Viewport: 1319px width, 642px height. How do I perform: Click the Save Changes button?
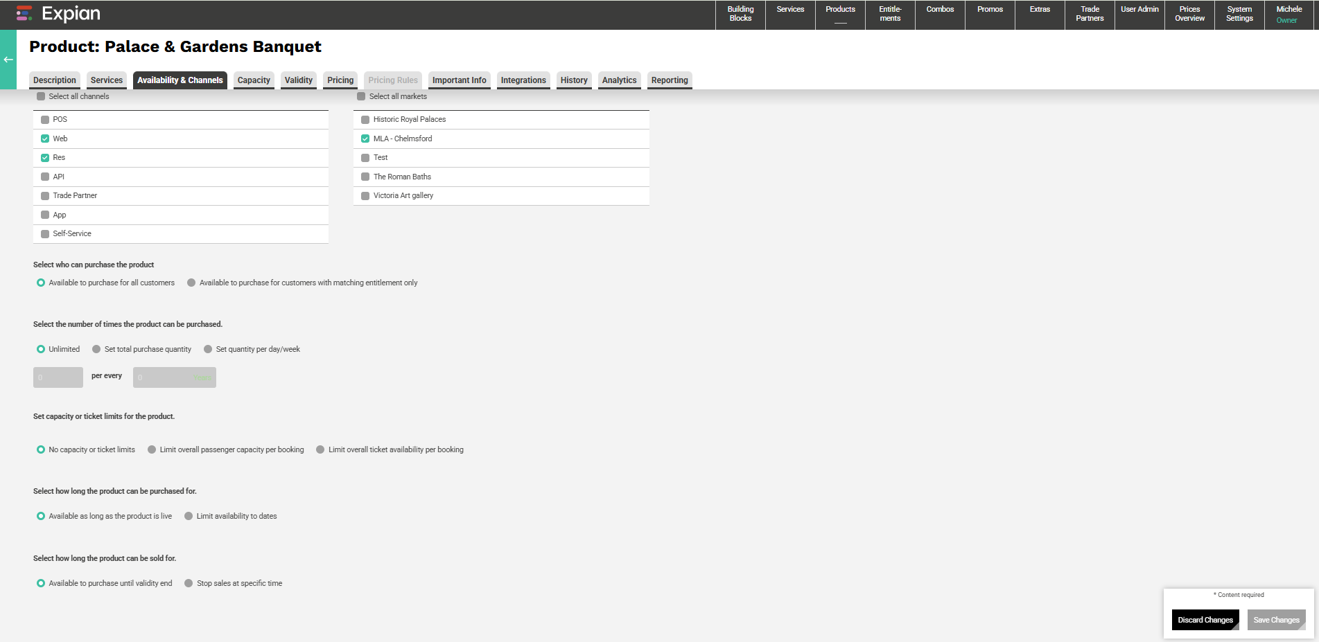tap(1276, 620)
